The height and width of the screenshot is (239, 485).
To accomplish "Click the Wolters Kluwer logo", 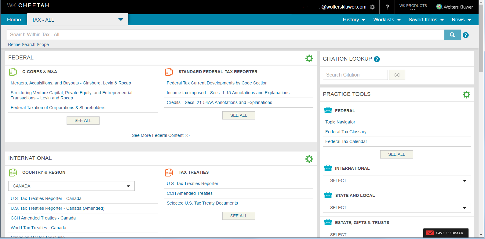I will point(454,7).
